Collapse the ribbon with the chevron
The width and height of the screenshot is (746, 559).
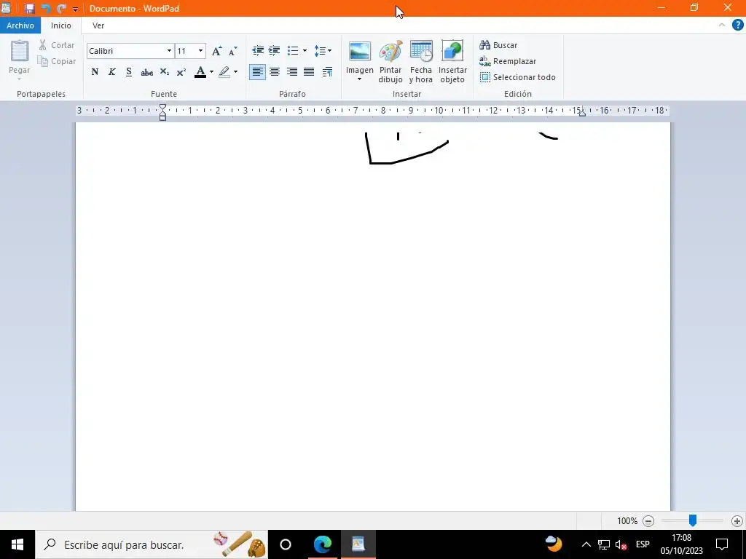[722, 25]
